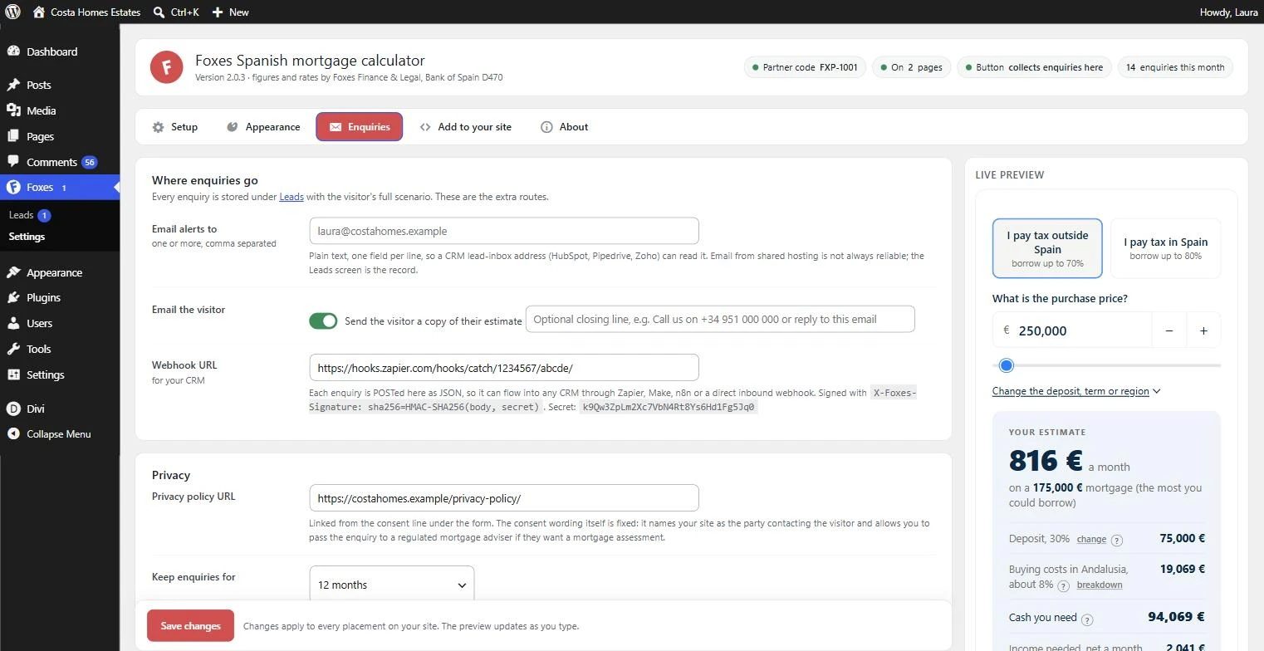Click the Pages icon in sidebar
The width and height of the screenshot is (1264, 651).
(13, 136)
